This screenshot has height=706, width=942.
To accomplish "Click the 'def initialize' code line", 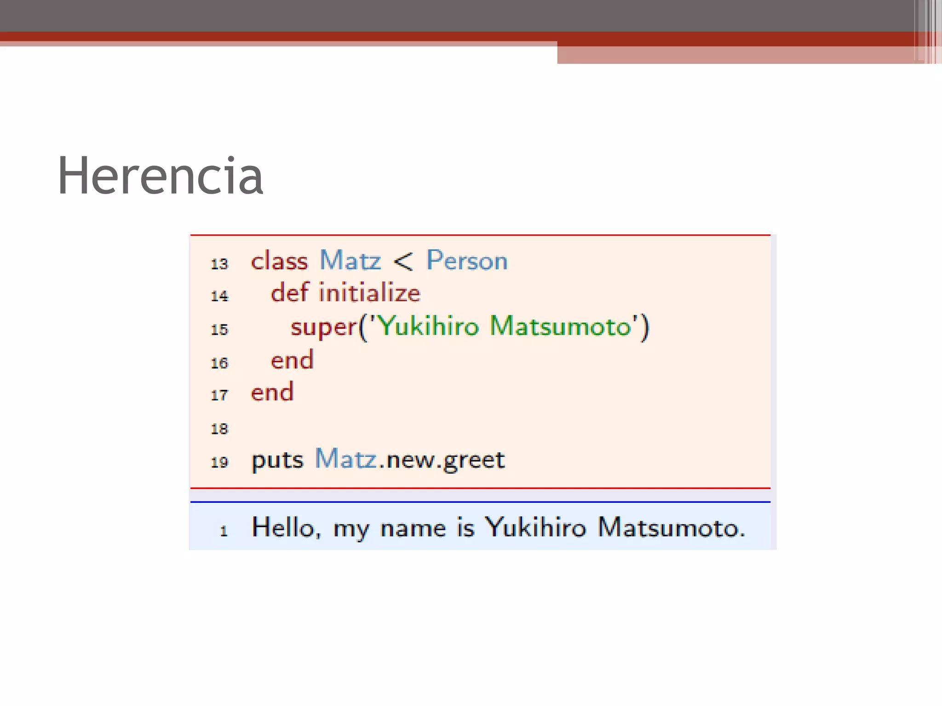I will pyautogui.click(x=345, y=293).
